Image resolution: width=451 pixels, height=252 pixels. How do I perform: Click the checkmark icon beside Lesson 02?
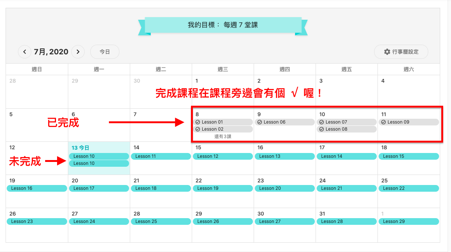click(x=198, y=129)
